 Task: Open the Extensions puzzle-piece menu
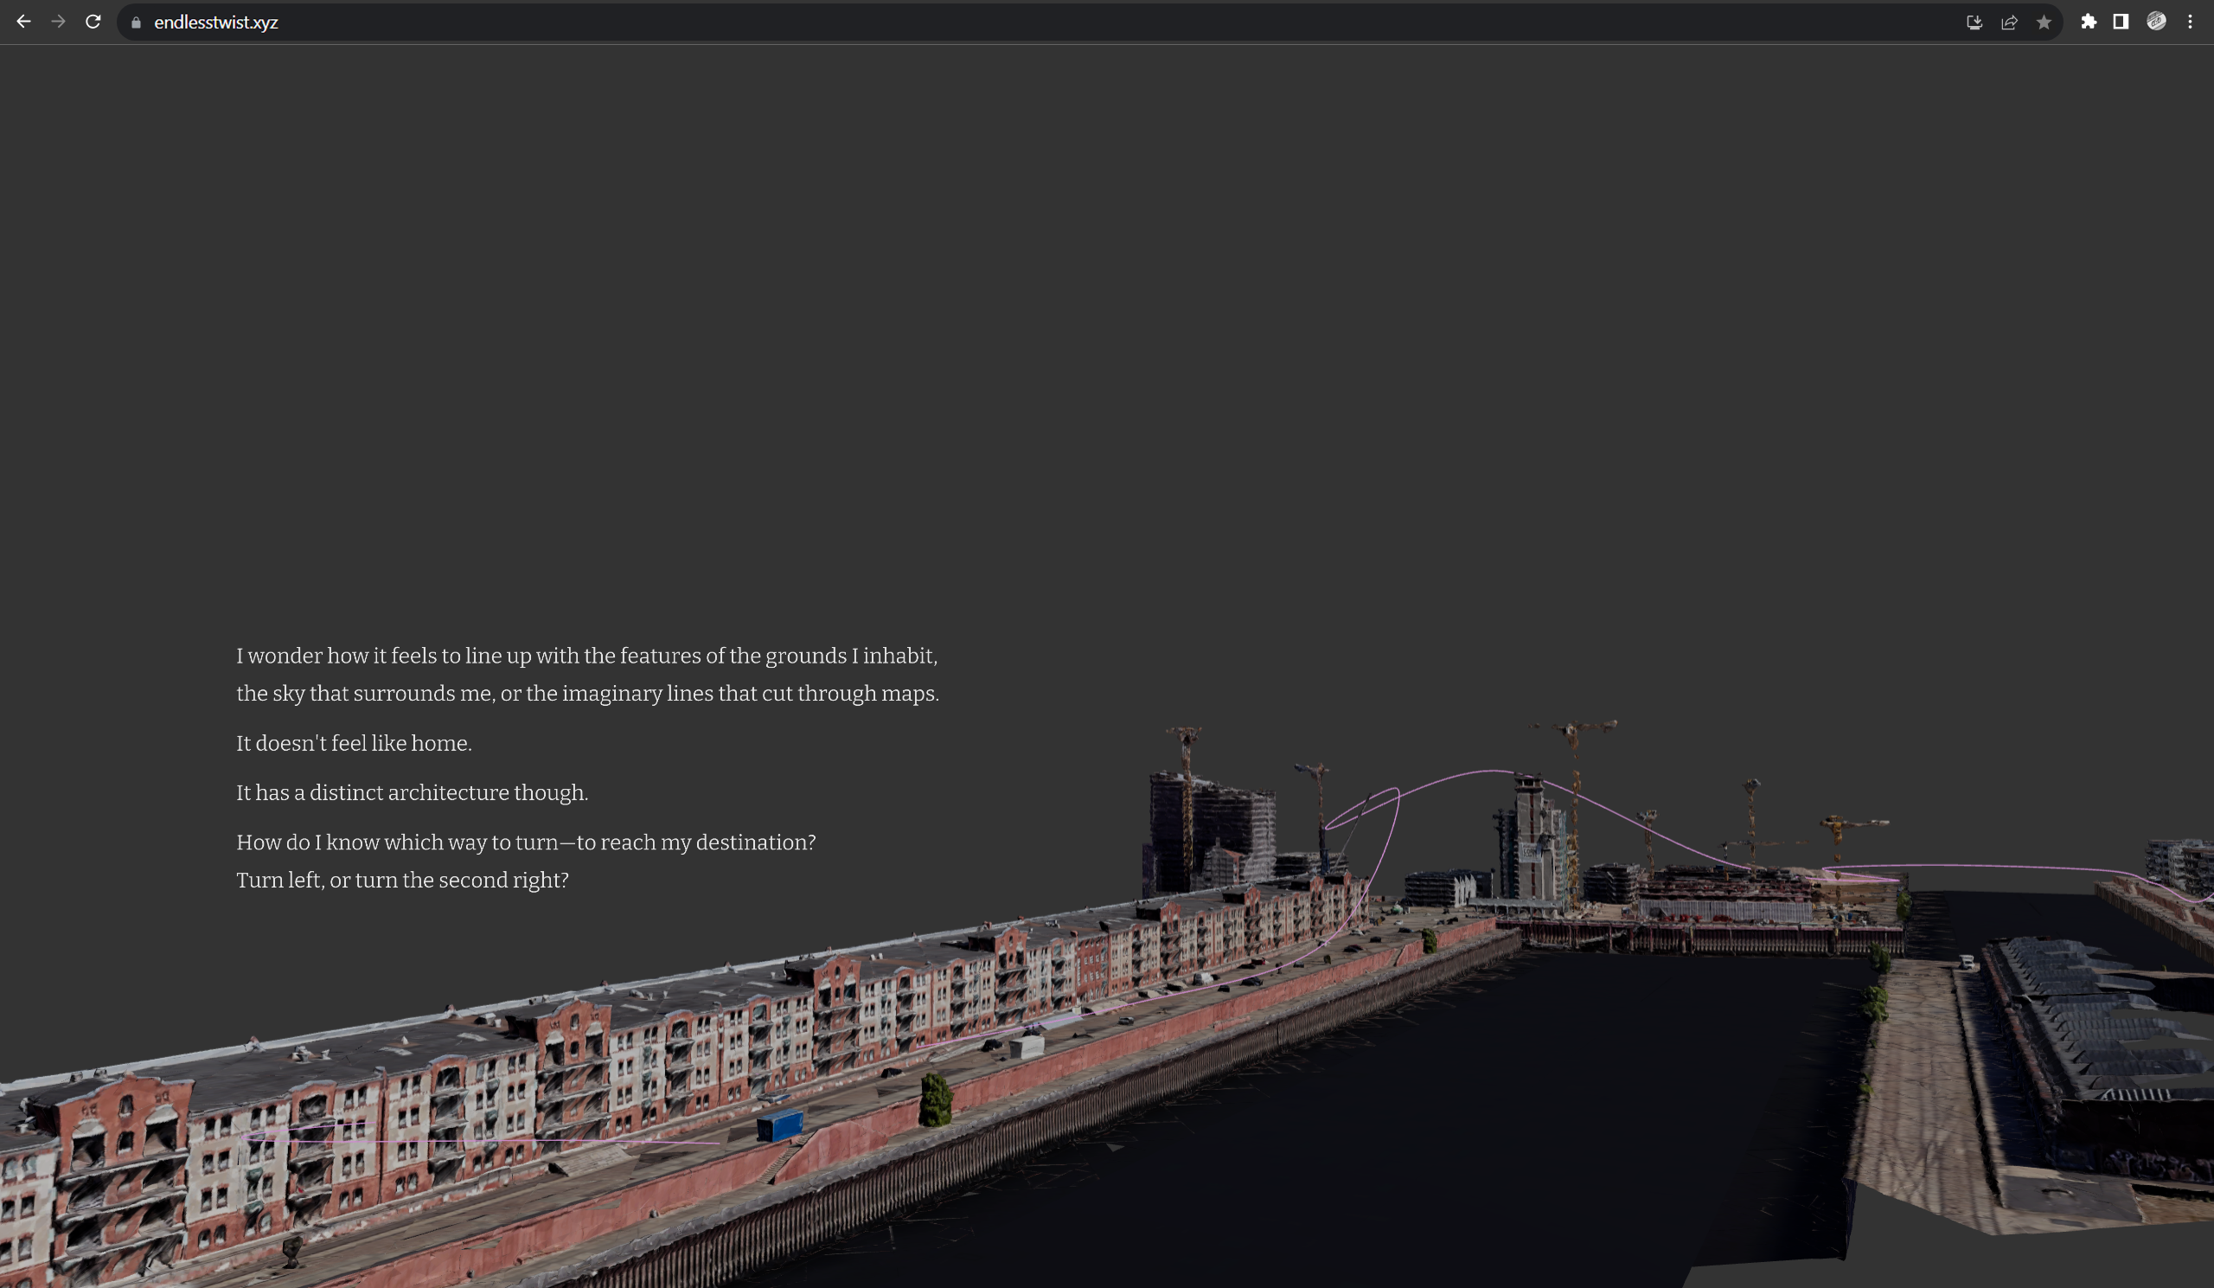point(2089,22)
